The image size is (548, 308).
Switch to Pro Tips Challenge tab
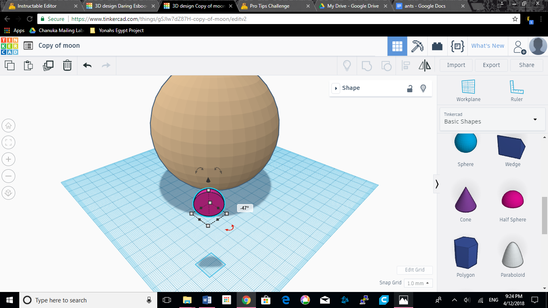click(276, 6)
